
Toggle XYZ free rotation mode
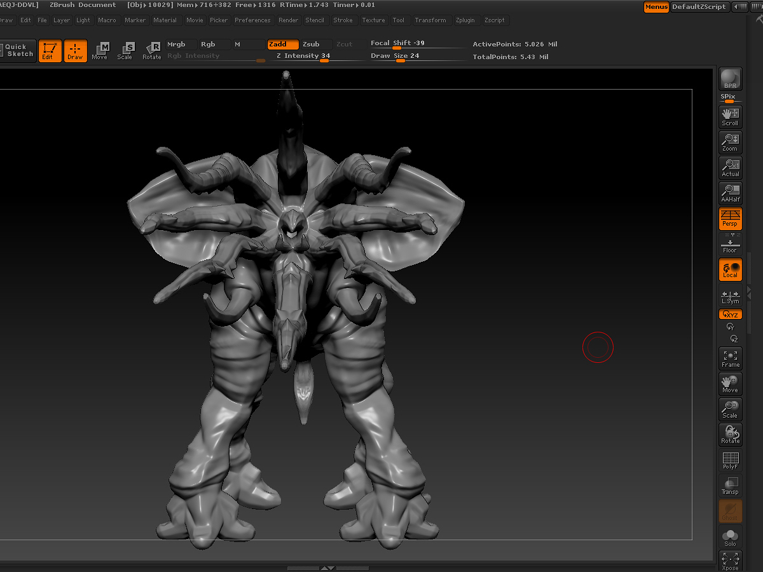(x=731, y=314)
